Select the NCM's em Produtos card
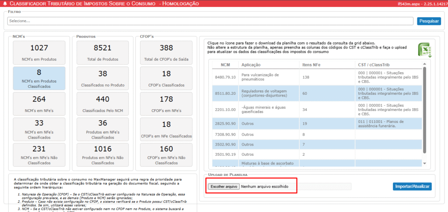This screenshot has height=212, width=448. click(x=39, y=52)
